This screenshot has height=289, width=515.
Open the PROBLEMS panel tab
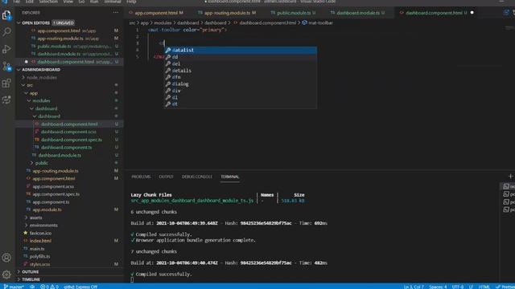click(x=141, y=177)
